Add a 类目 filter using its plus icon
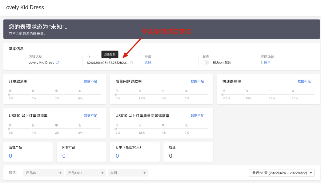 click(145, 173)
